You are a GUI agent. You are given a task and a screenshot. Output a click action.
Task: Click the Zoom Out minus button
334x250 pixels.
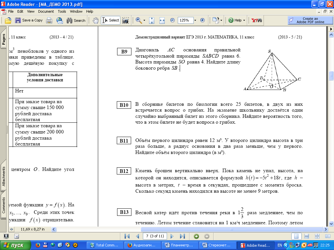coord(172,21)
